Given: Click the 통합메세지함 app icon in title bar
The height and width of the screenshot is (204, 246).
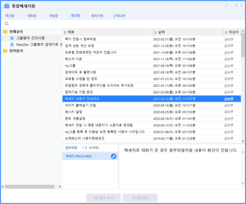Looking at the screenshot, I should 6,6.
